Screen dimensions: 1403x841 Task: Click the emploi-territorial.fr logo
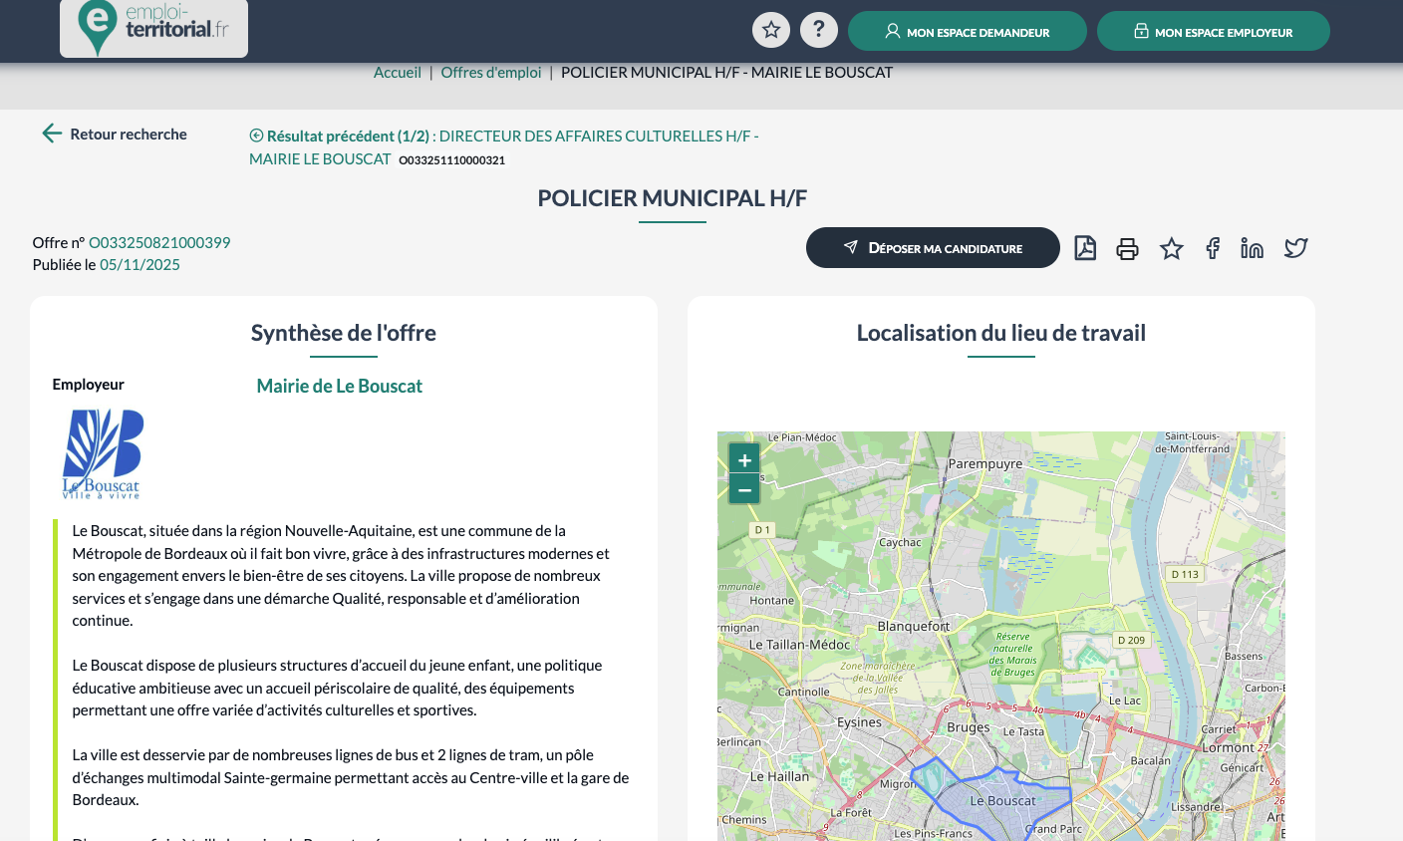(153, 28)
